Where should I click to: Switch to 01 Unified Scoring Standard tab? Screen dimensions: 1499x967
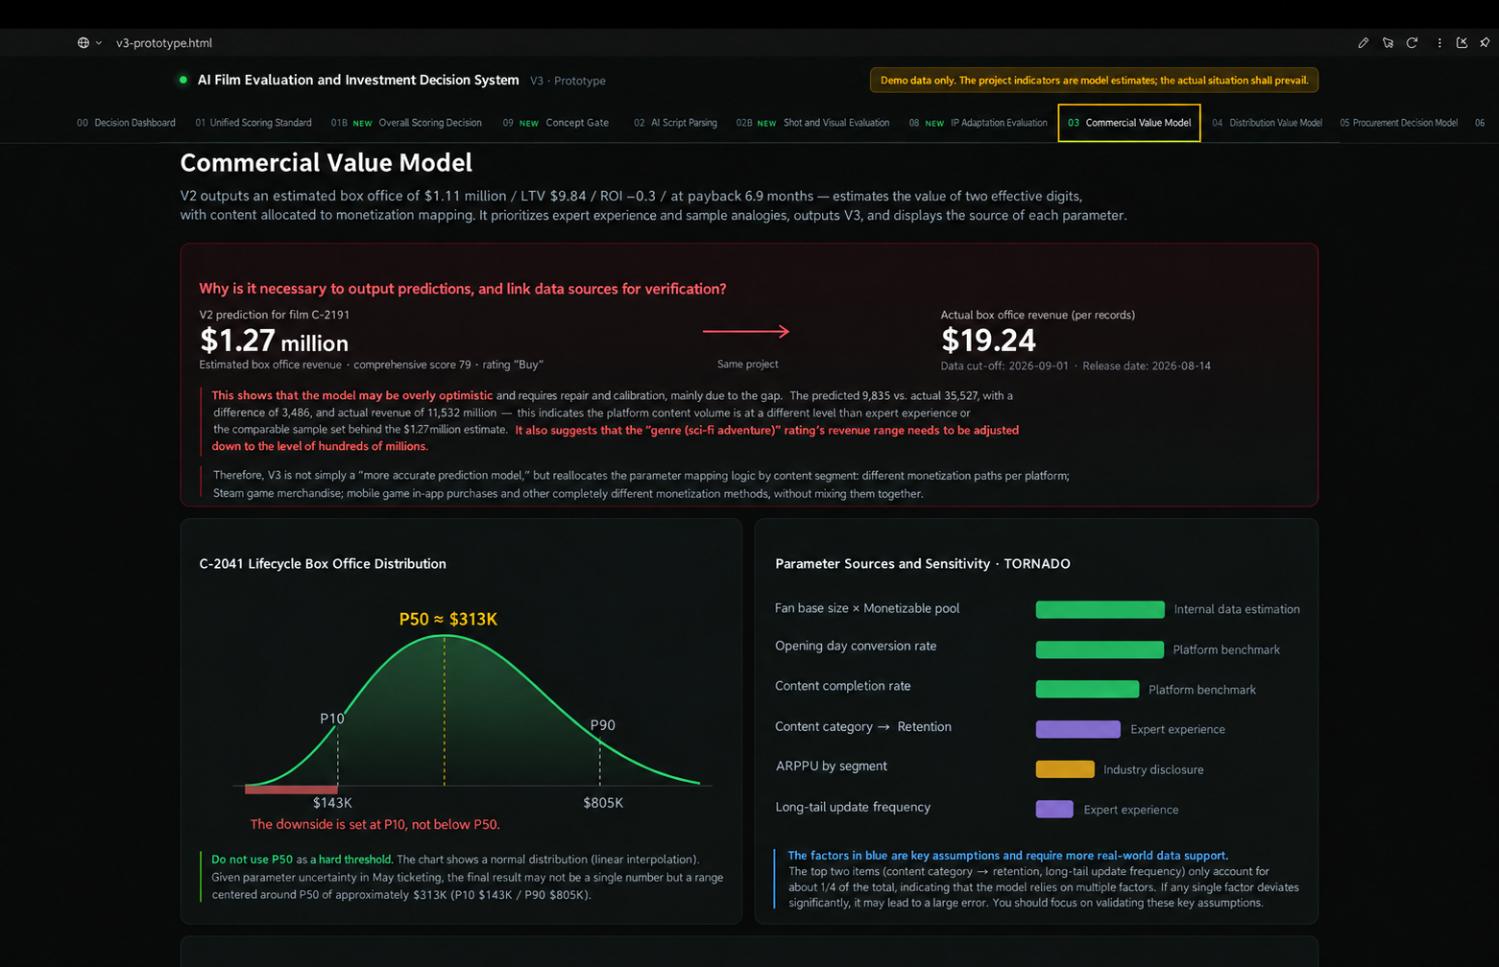pos(254,123)
